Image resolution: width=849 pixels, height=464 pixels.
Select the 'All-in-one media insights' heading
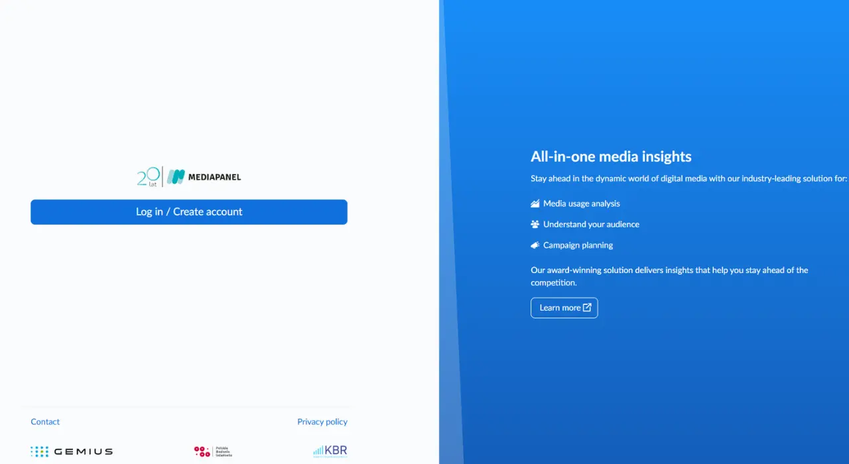point(611,156)
